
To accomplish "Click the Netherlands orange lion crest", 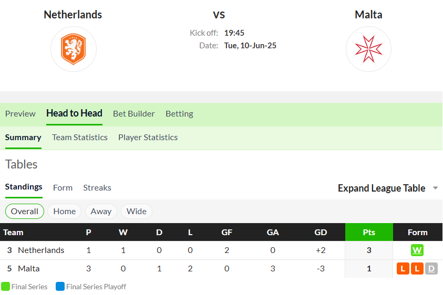I will pyautogui.click(x=74, y=49).
